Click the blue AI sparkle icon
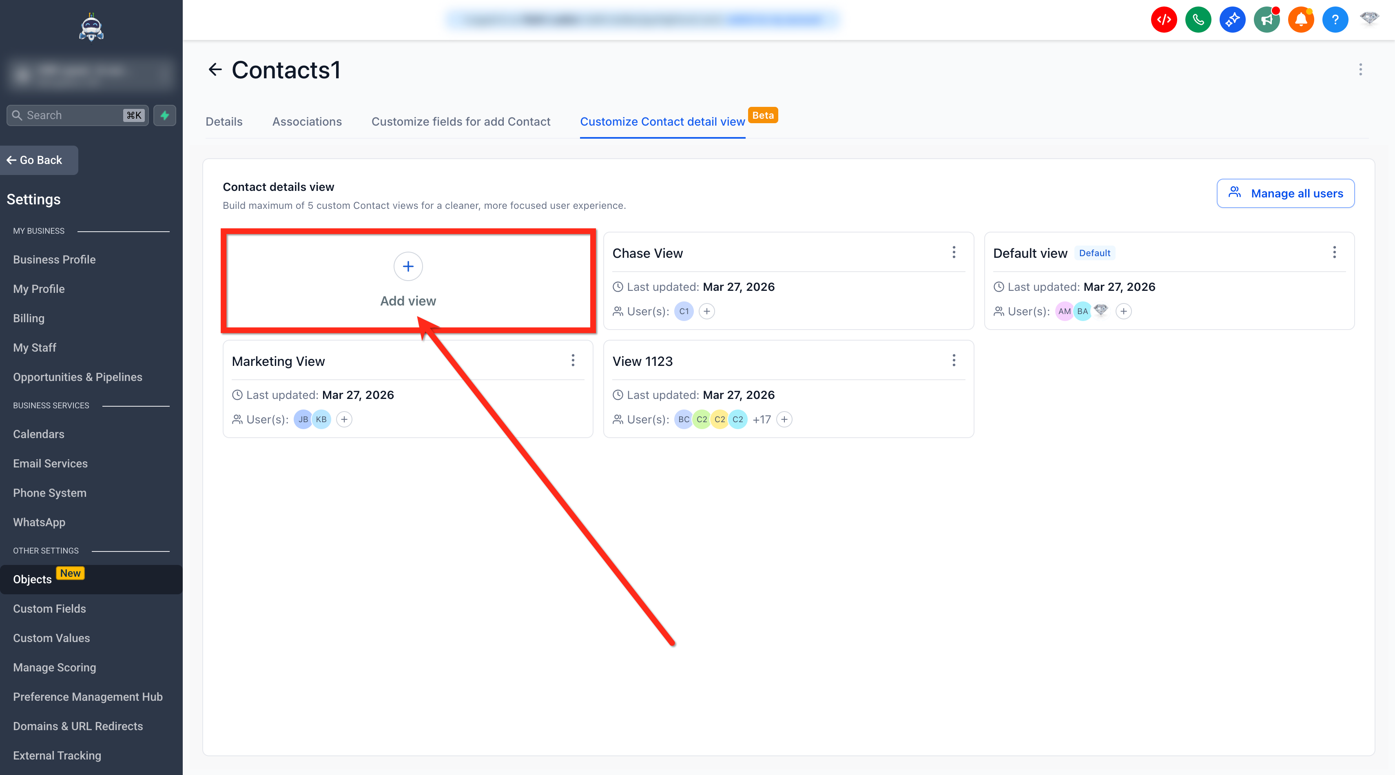1395x775 pixels. tap(1232, 20)
